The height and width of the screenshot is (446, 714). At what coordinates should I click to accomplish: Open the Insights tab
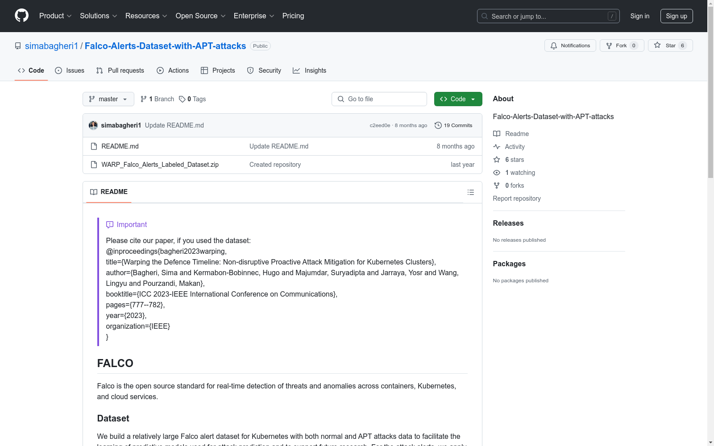[x=309, y=70]
